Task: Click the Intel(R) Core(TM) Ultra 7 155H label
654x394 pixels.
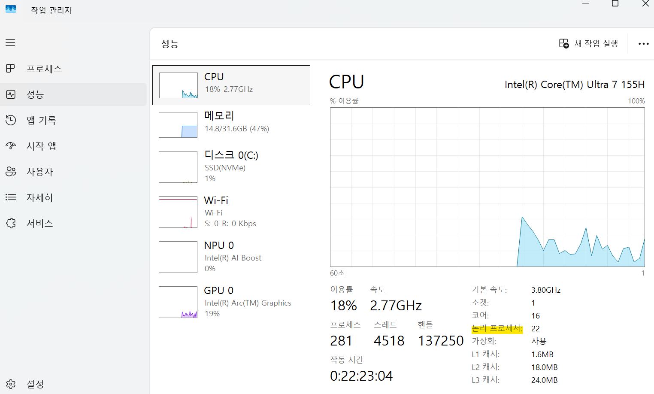Action: click(x=575, y=85)
